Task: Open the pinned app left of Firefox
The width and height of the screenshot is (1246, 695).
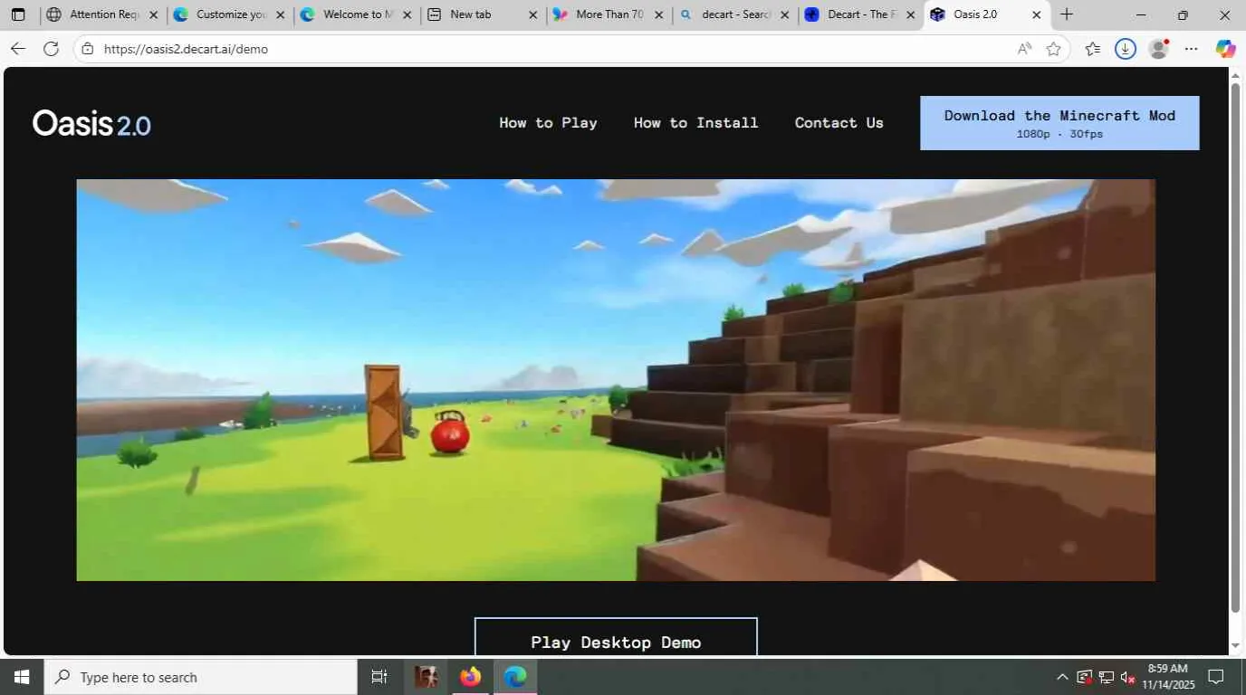Action: pos(426,677)
